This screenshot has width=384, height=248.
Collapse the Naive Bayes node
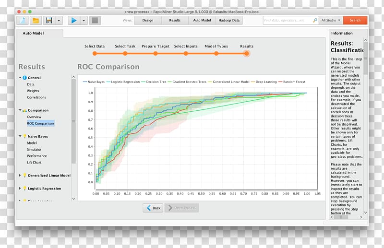(20, 136)
